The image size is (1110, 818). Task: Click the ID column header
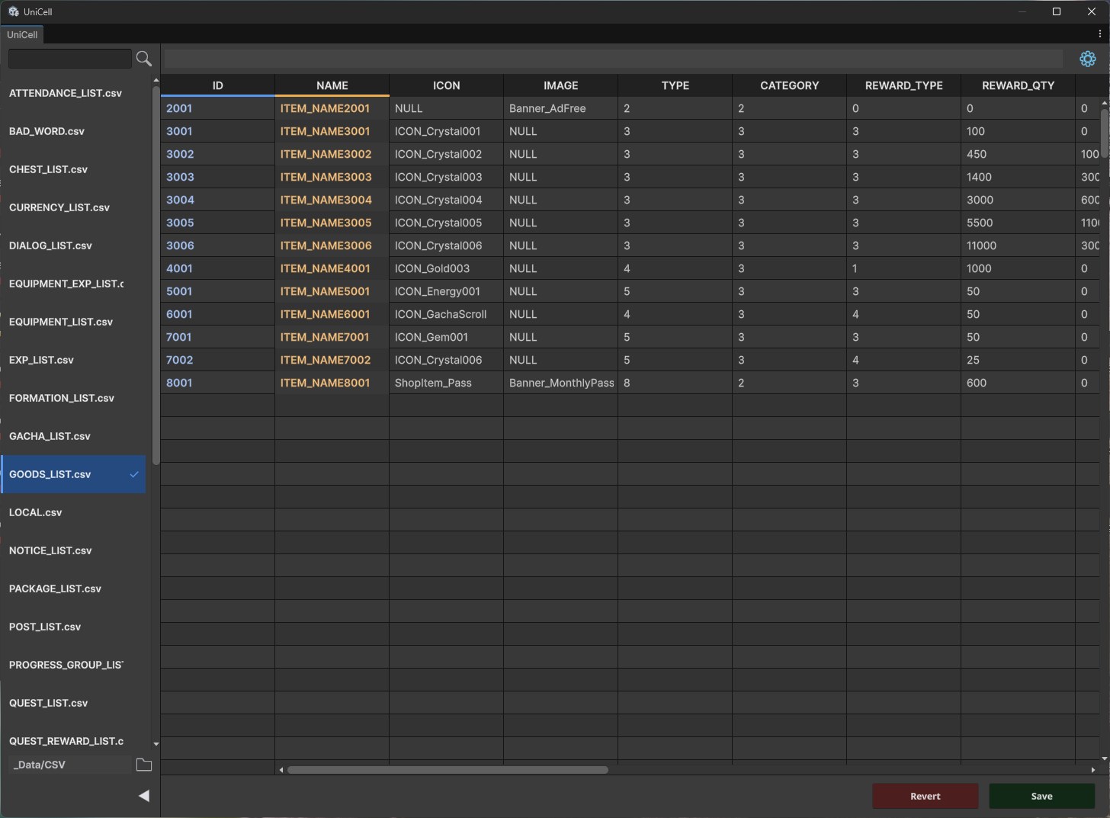point(217,85)
